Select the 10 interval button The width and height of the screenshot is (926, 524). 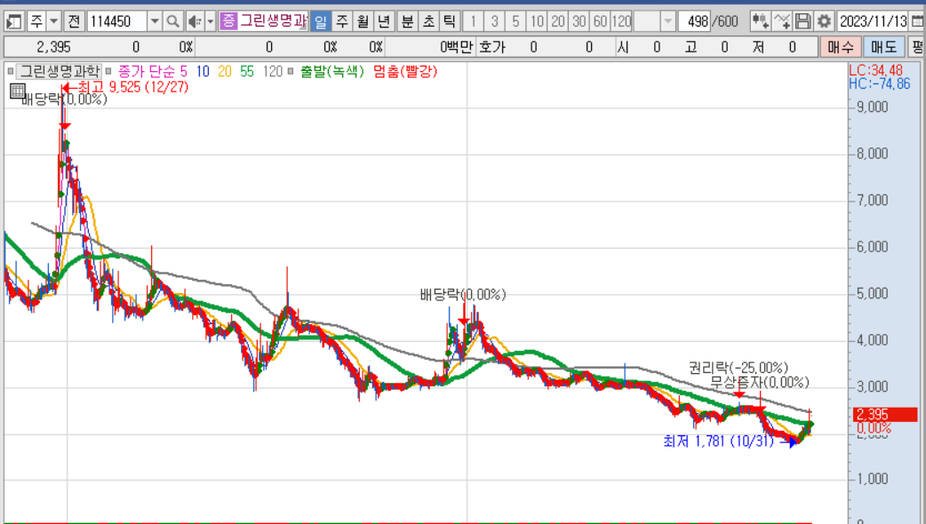(x=537, y=22)
